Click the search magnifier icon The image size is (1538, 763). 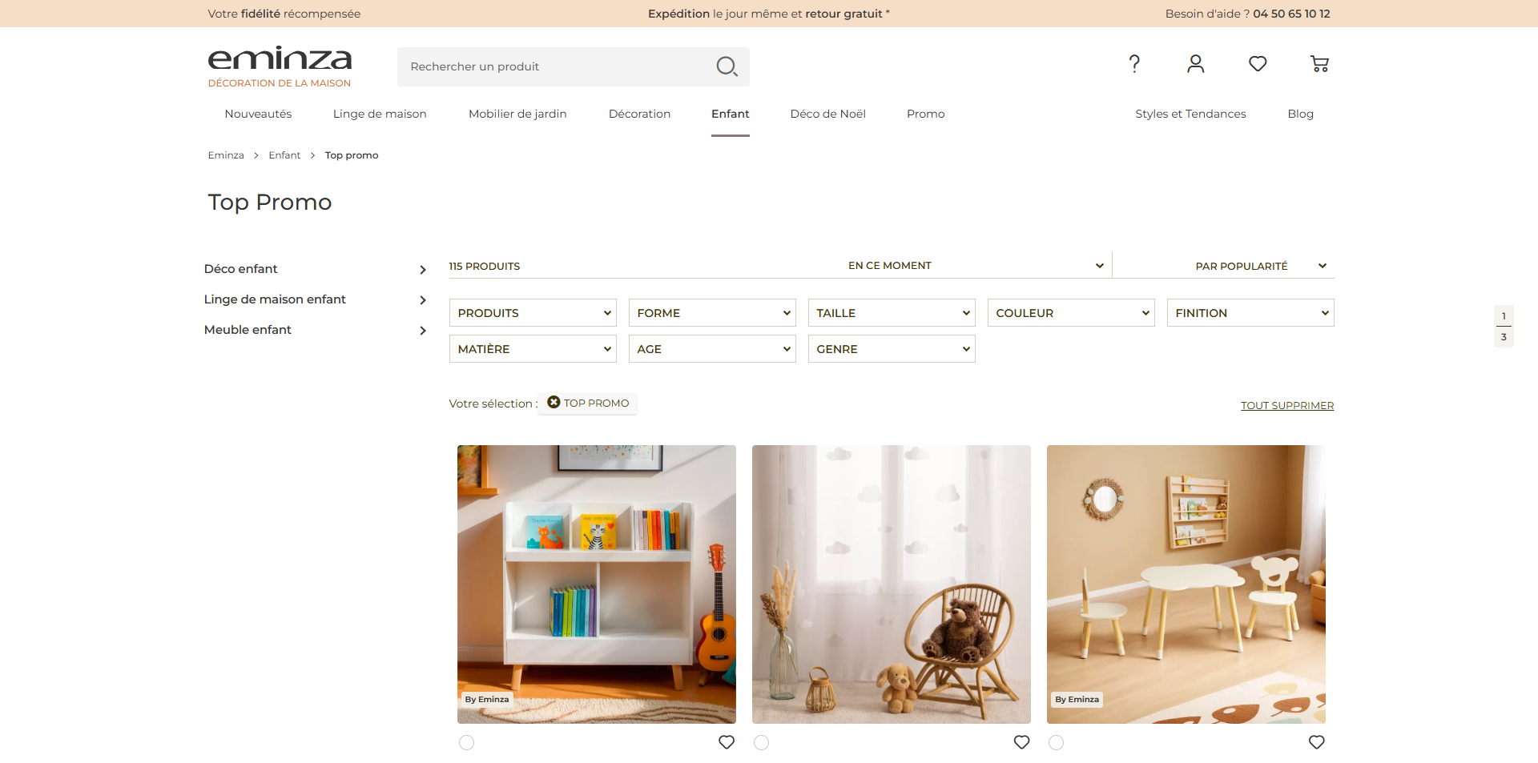click(x=727, y=66)
